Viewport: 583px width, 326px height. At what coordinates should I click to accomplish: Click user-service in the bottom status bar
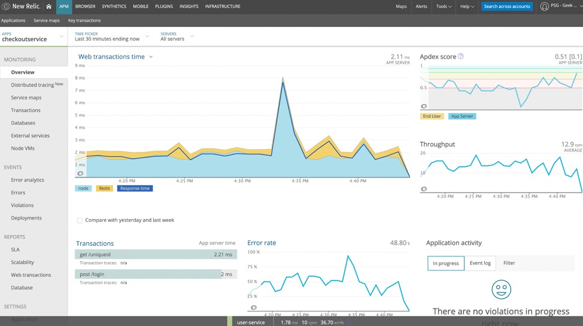(251, 322)
